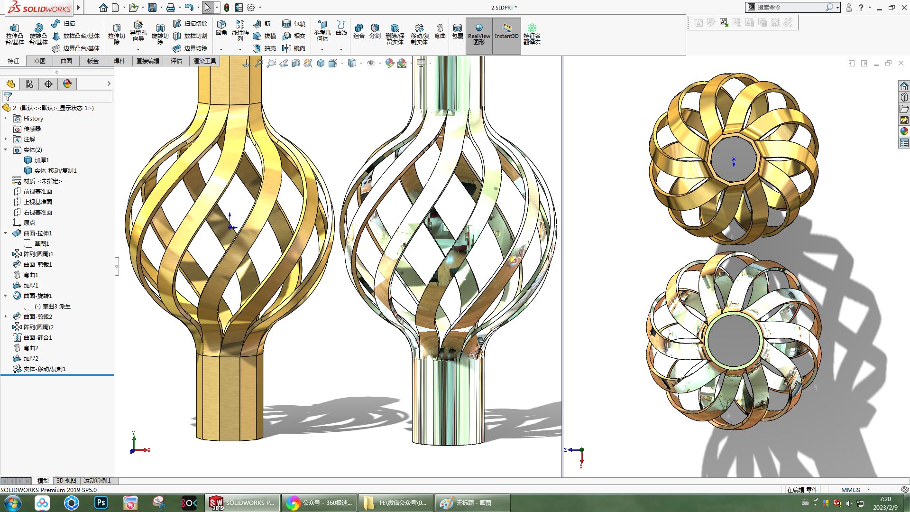This screenshot has height=512, width=910.
Task: Open the Section View tool
Action: pos(296,63)
